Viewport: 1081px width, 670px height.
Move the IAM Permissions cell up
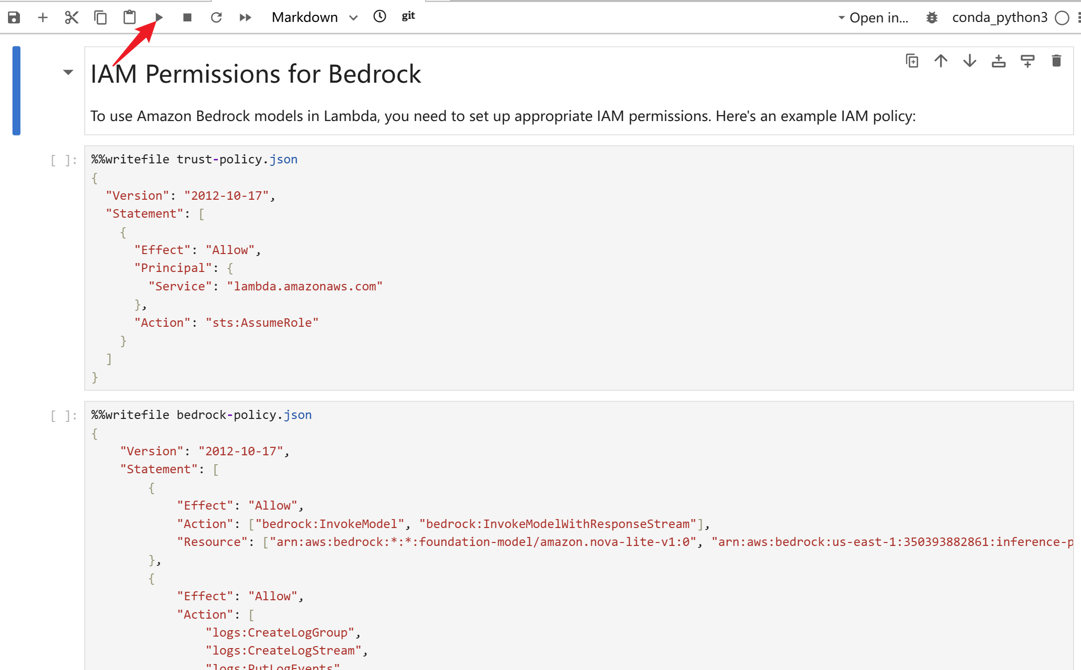941,61
